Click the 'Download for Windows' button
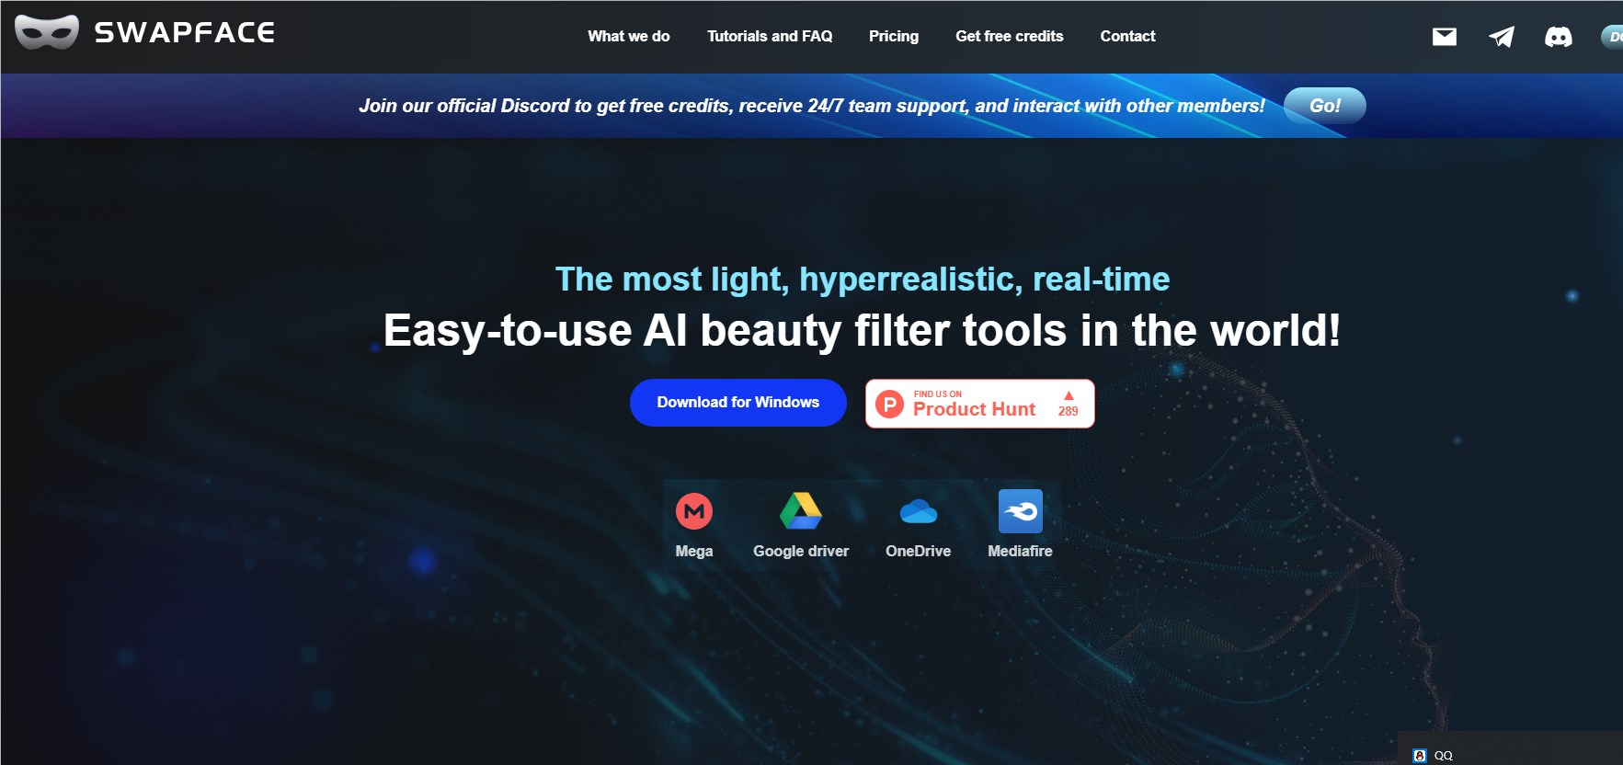The height and width of the screenshot is (765, 1623). click(x=737, y=403)
